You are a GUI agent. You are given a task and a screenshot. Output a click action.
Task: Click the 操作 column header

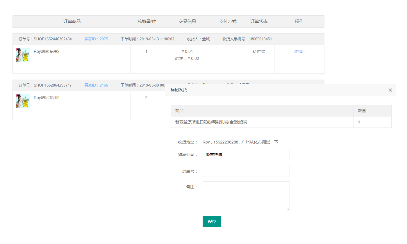coord(299,21)
